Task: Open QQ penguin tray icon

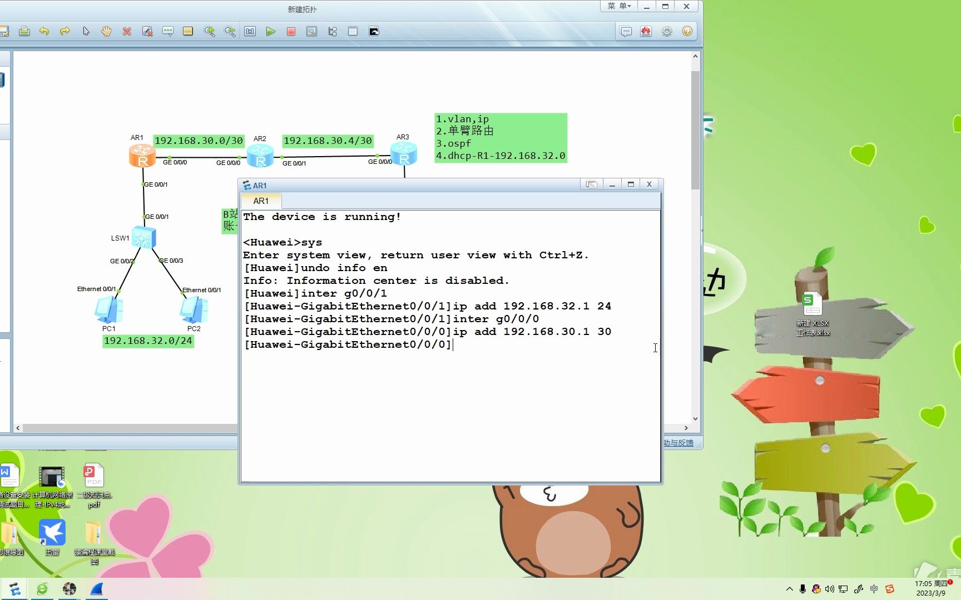Action: pyautogui.click(x=816, y=589)
